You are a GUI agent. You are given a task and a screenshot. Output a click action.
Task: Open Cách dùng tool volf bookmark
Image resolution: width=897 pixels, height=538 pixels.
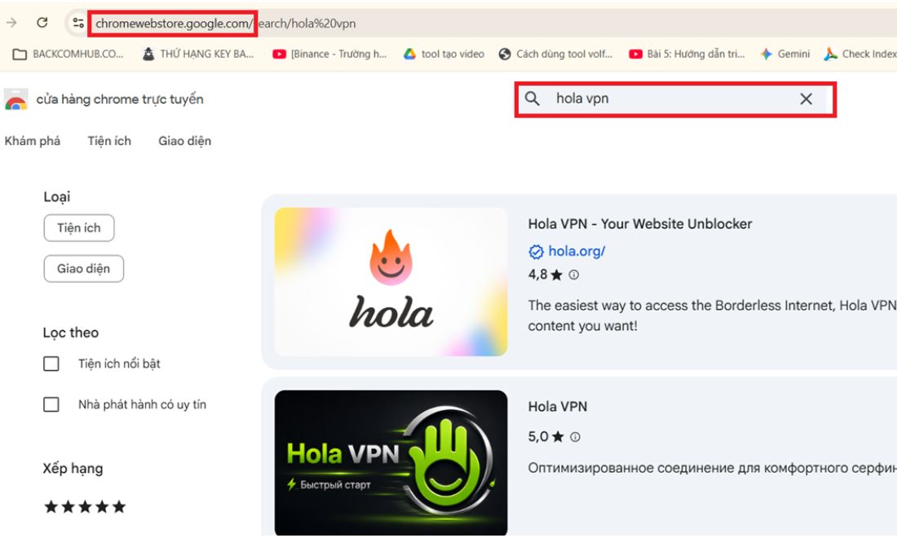(555, 55)
